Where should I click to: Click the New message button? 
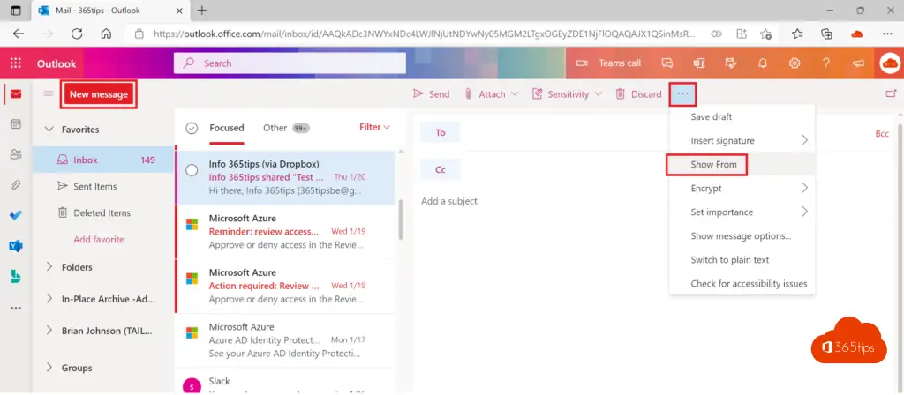point(98,94)
